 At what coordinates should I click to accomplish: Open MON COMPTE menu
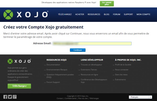point(143,14)
